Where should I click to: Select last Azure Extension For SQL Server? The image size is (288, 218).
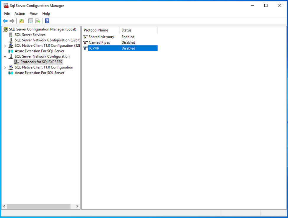pyautogui.click(x=40, y=73)
